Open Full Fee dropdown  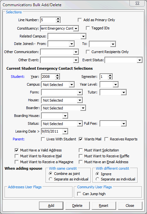124,124
